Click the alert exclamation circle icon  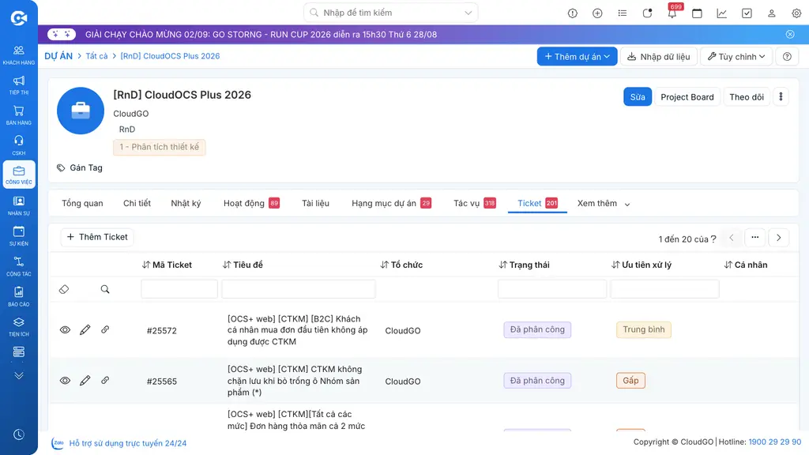pyautogui.click(x=573, y=13)
